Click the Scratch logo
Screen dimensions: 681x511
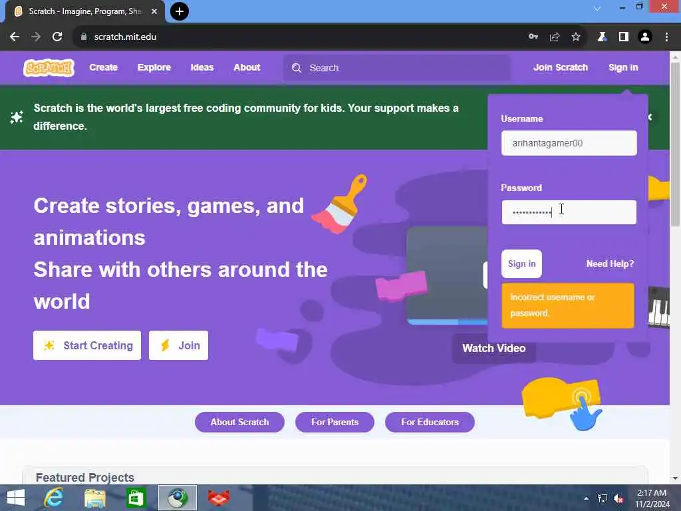tap(49, 68)
